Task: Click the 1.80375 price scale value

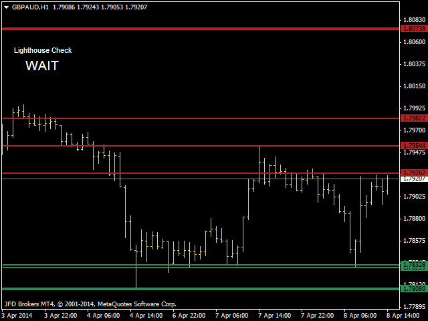Action: 415,64
